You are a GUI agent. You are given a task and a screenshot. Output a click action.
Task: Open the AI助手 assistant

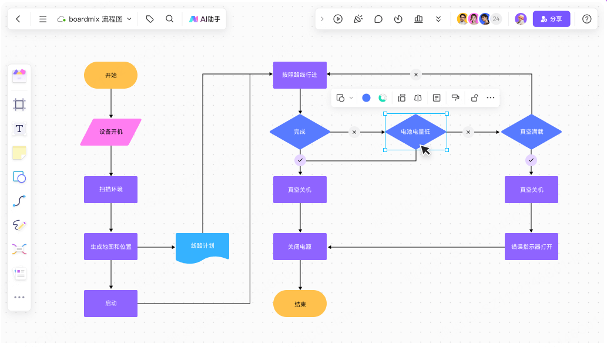pyautogui.click(x=203, y=19)
